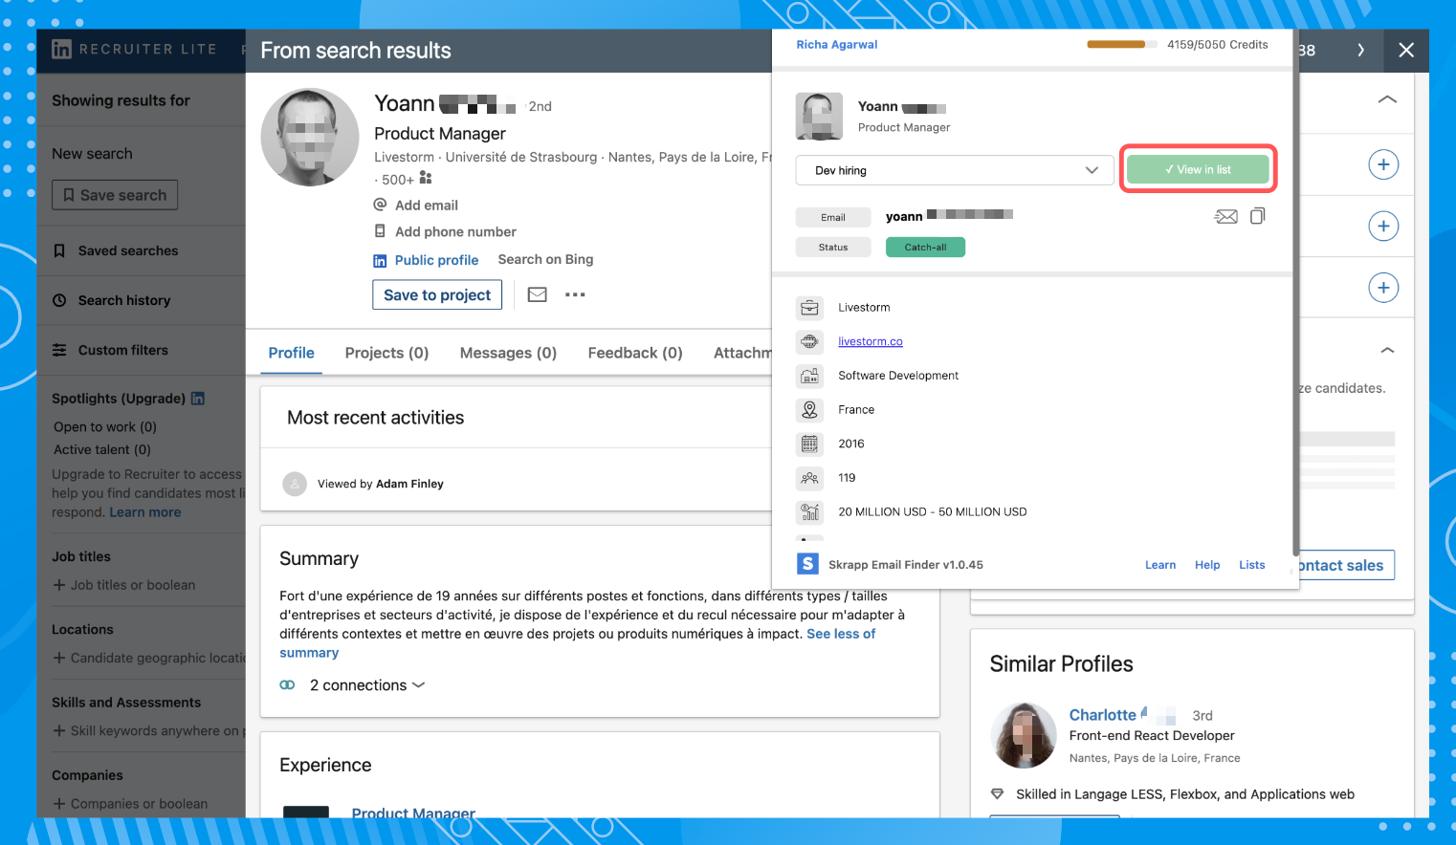Open the LinkedIn Recruiter Lite logo

[61, 49]
